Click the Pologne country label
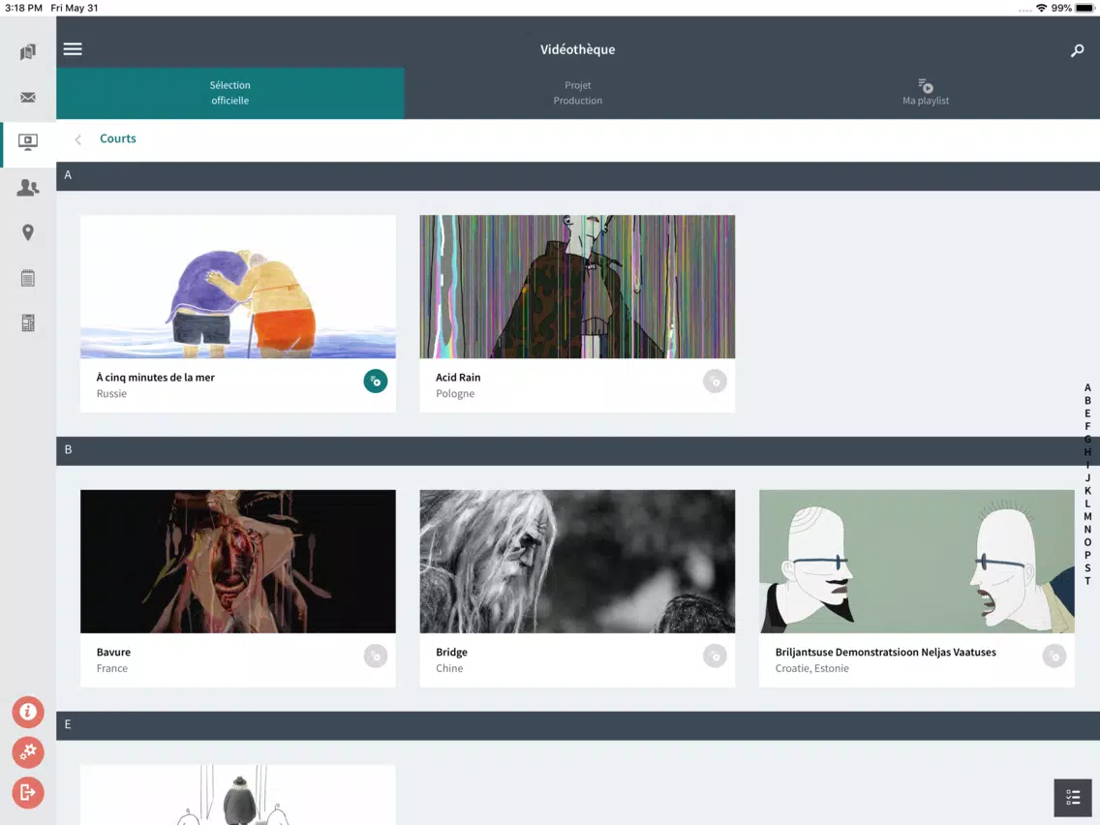Viewport: 1100px width, 825px height. [x=455, y=393]
